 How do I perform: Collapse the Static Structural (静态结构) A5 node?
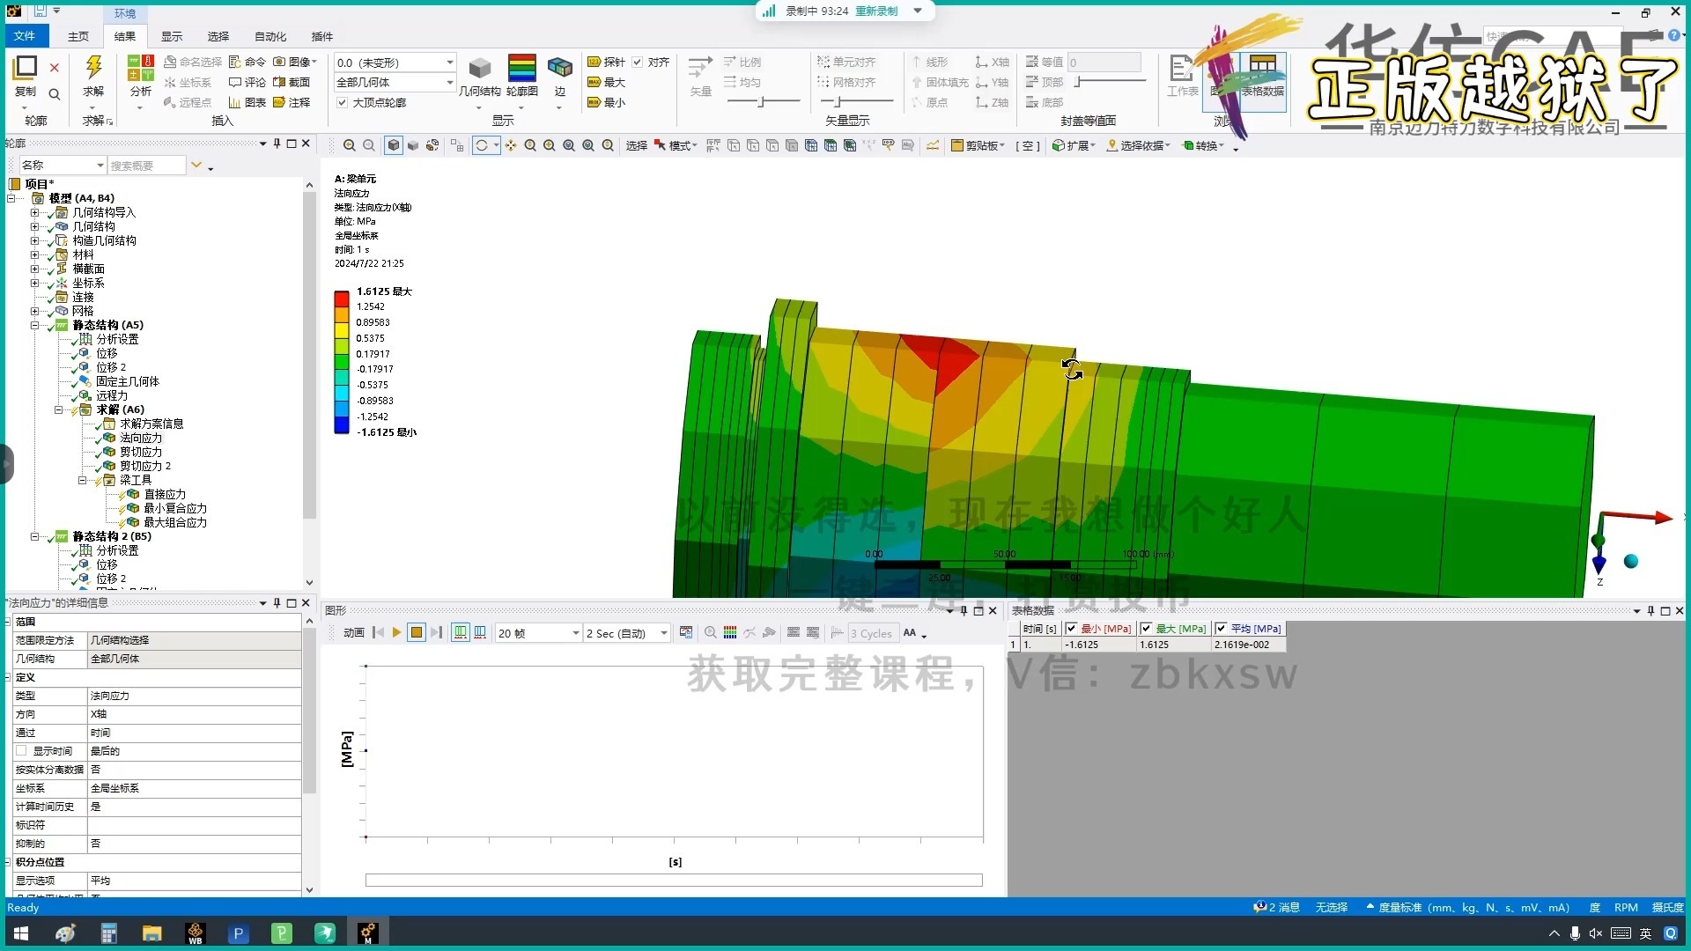(x=35, y=325)
